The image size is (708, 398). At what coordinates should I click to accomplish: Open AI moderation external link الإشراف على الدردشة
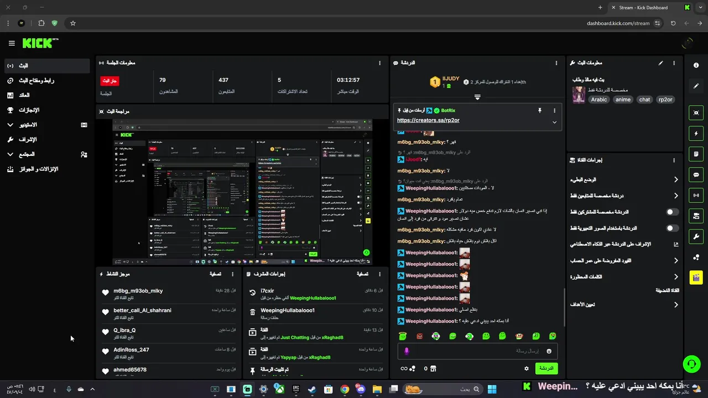coord(676,244)
